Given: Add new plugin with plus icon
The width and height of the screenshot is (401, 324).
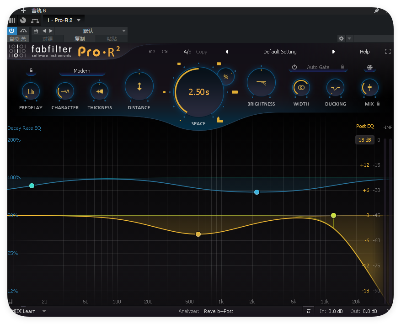Looking at the screenshot, I should (23, 11).
